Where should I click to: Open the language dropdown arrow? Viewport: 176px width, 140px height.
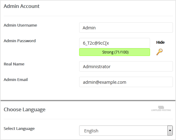pos(170,131)
